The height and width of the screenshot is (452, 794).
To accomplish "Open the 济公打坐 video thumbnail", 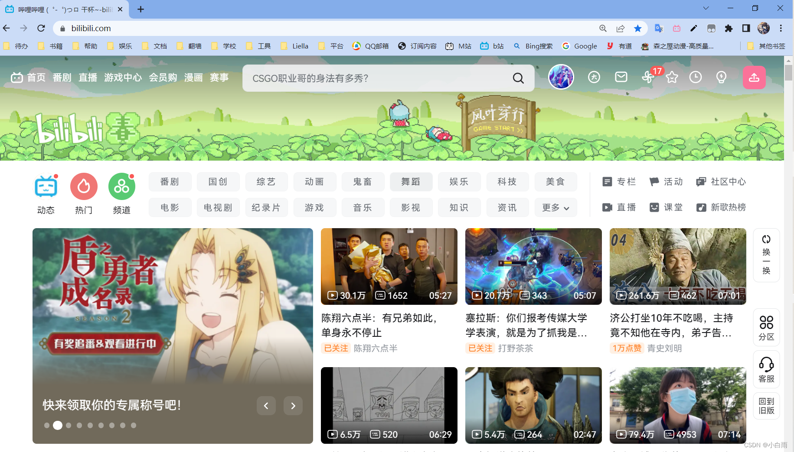I will [x=678, y=266].
